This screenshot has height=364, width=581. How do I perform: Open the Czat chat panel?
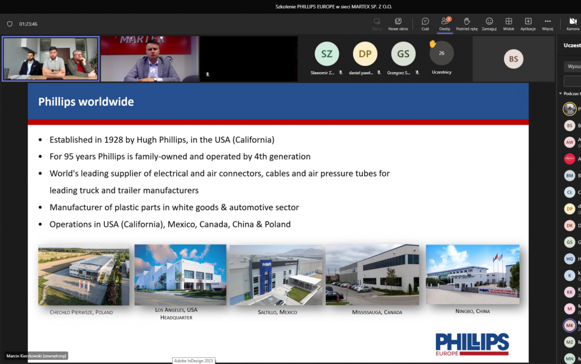coord(425,24)
